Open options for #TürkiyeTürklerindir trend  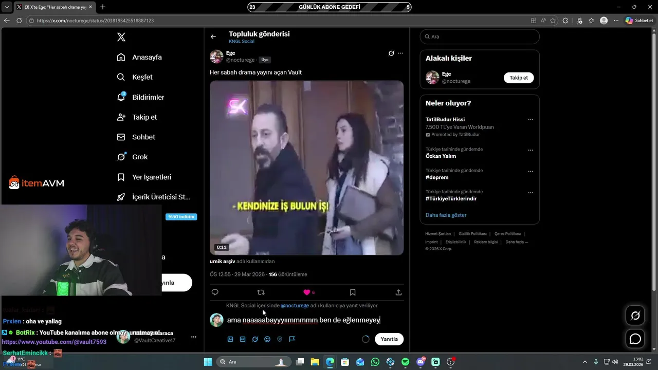[531, 193]
